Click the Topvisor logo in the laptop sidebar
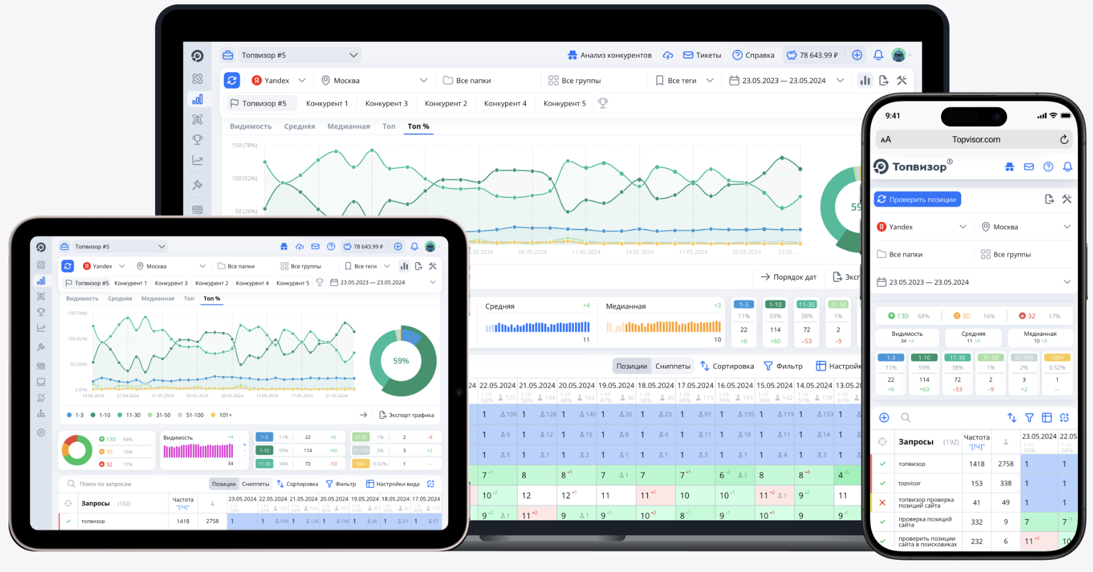The height and width of the screenshot is (572, 1093). click(198, 56)
